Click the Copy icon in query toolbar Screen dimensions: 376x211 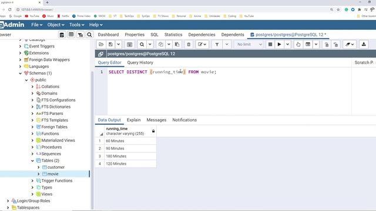[x=161, y=45]
